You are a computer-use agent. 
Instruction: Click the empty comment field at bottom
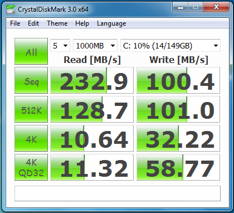pos(118,193)
